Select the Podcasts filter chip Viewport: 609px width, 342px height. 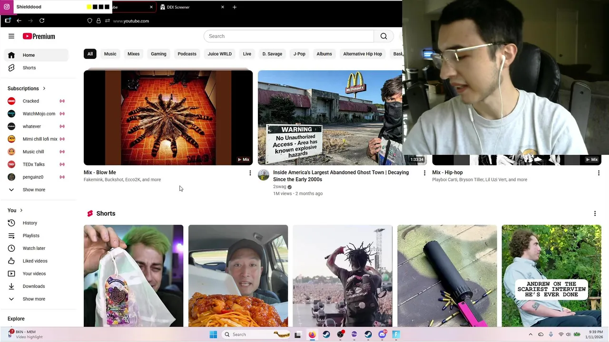coord(187,54)
